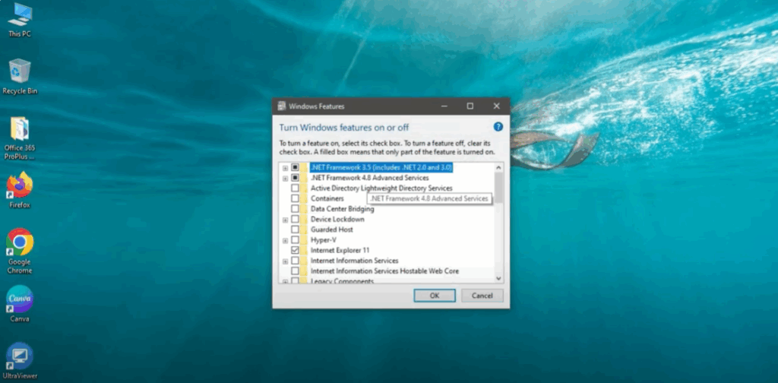
Task: Open UltraViewer desktop shortcut
Action: pos(20,361)
